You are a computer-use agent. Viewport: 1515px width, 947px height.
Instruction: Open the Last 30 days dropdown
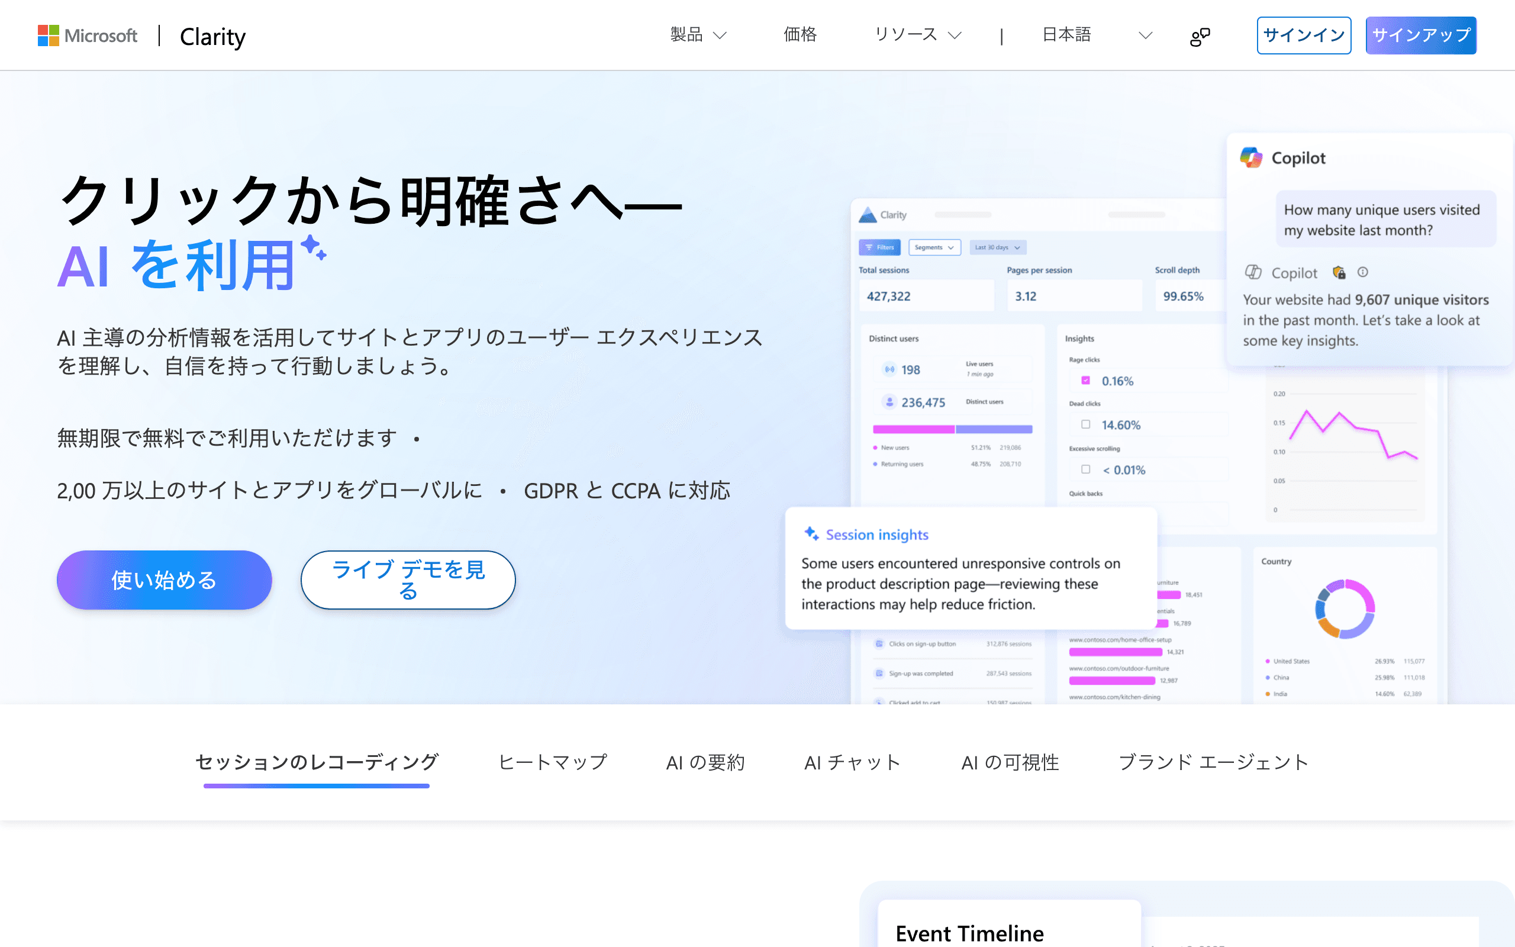point(997,247)
